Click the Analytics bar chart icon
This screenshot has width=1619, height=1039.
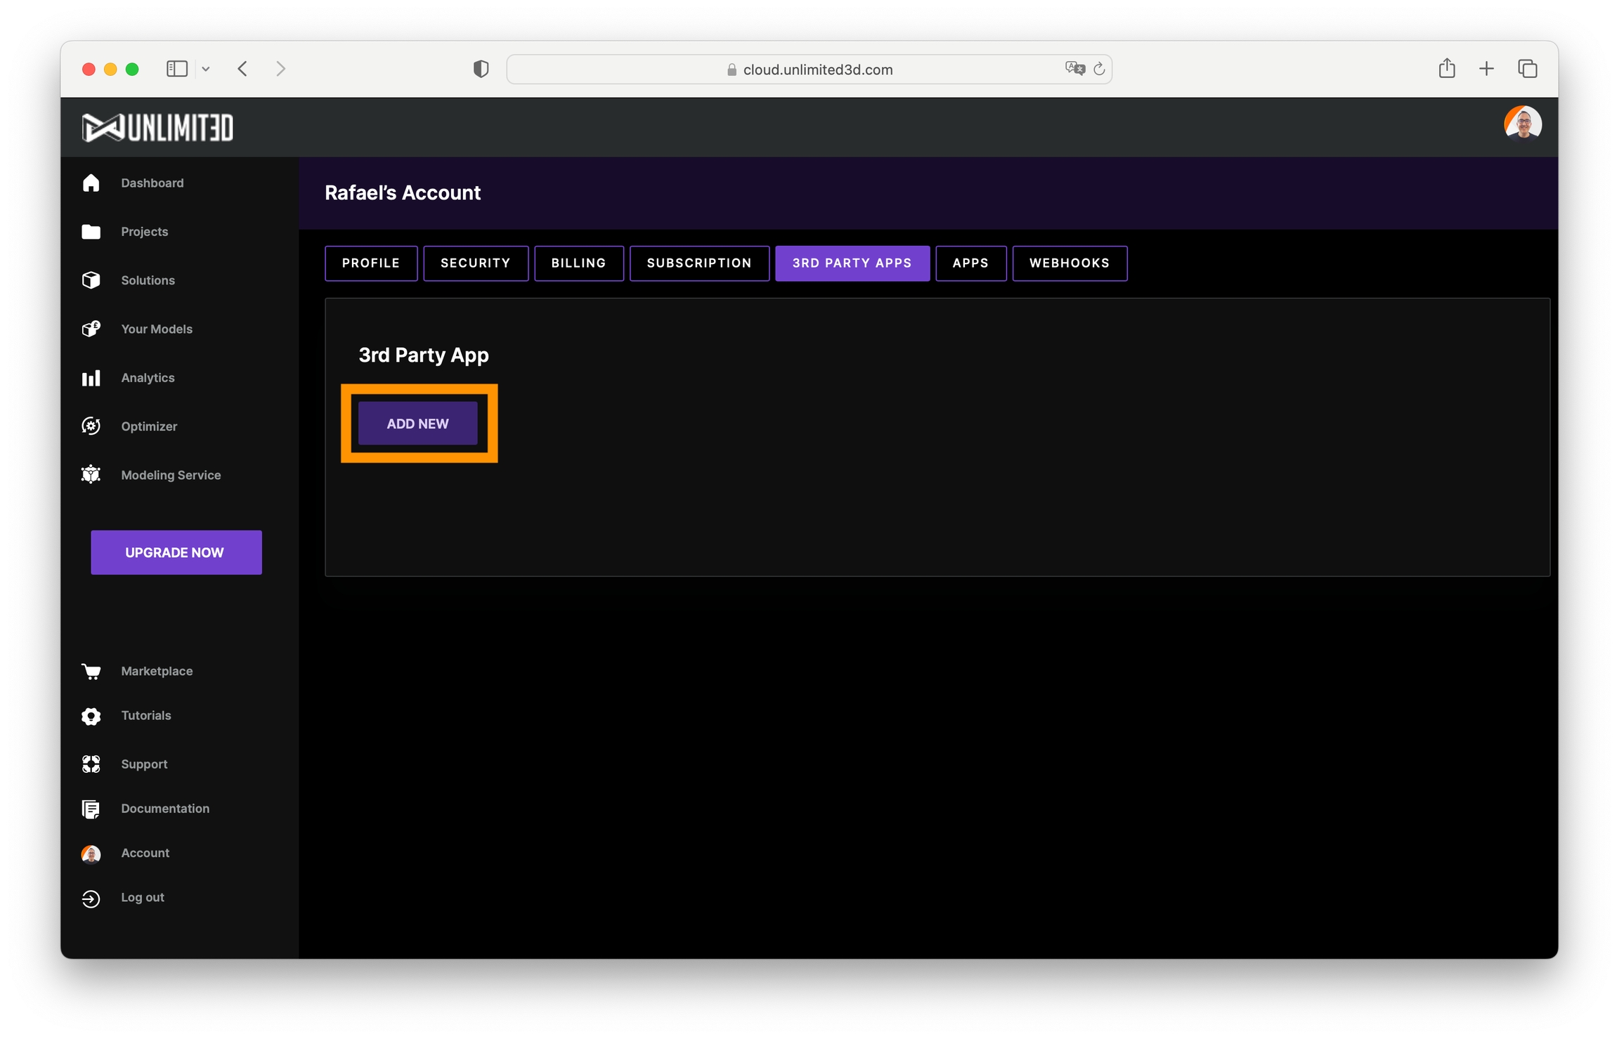point(91,378)
